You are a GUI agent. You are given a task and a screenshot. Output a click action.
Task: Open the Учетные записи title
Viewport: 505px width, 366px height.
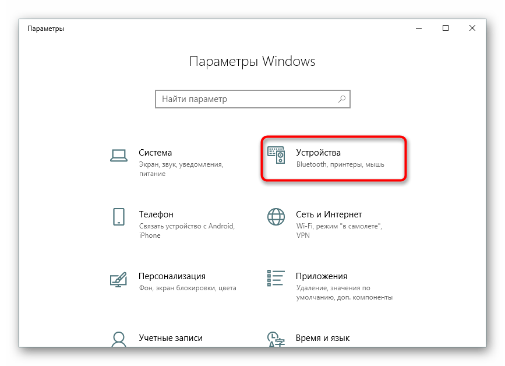click(x=171, y=337)
